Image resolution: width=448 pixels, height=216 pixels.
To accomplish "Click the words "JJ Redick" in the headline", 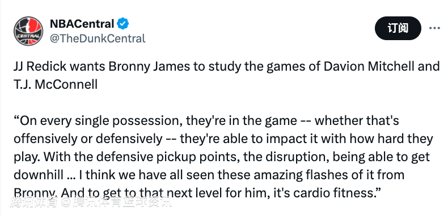I will click(40, 66).
